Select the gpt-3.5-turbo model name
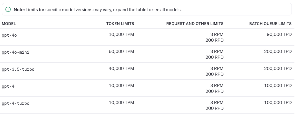The image size is (297, 116). (x=18, y=69)
